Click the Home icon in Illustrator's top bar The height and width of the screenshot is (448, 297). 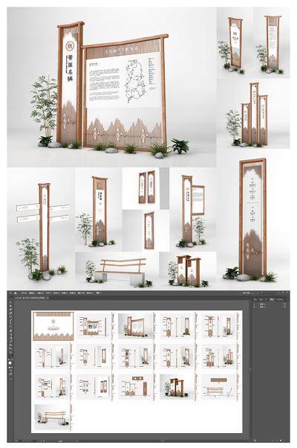coord(15,293)
